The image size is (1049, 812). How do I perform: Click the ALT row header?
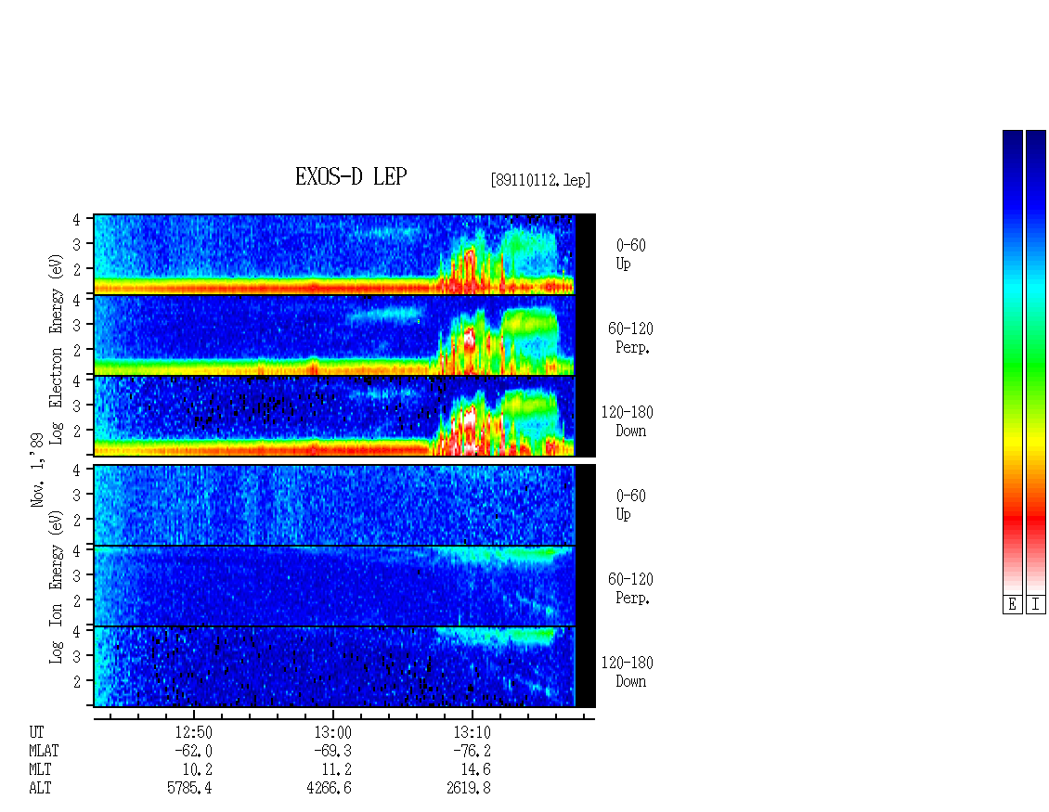tap(40, 789)
